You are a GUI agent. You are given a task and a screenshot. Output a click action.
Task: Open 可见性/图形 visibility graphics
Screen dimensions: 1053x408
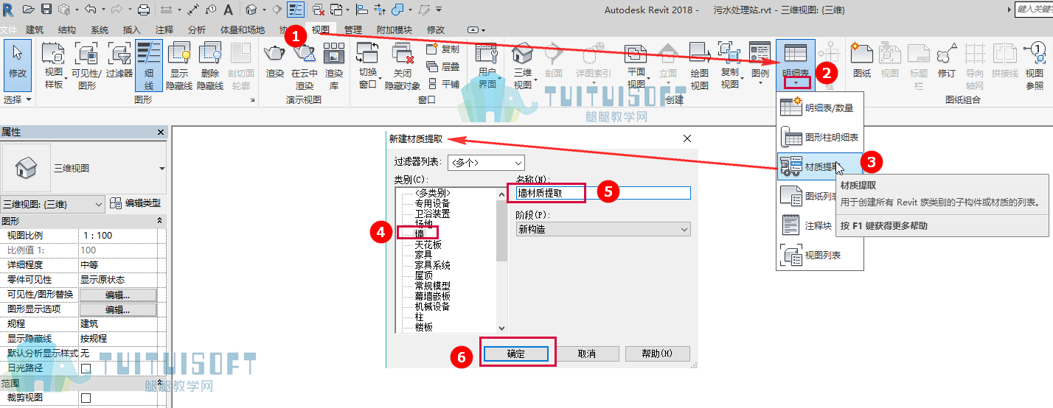tap(87, 65)
